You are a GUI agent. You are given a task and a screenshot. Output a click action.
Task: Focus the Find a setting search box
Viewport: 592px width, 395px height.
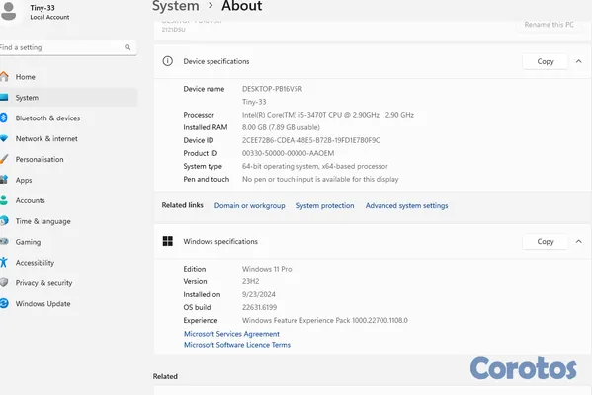click(68, 47)
